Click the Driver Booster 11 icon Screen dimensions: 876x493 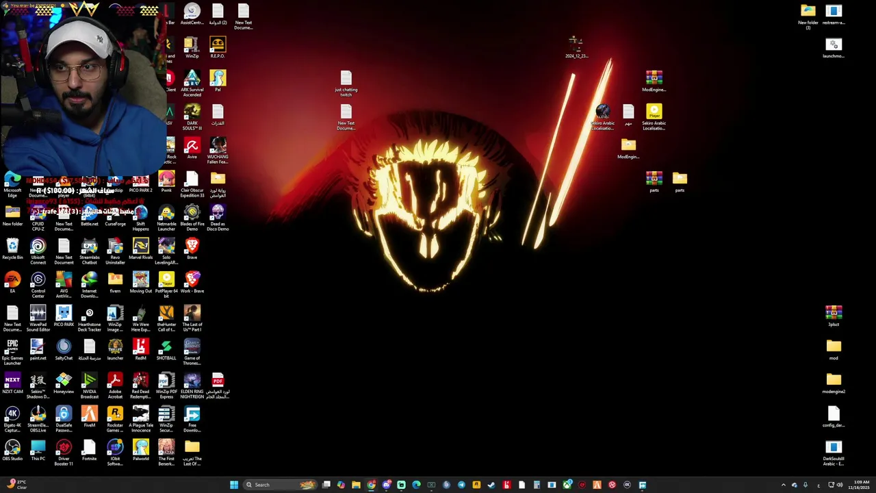click(64, 453)
